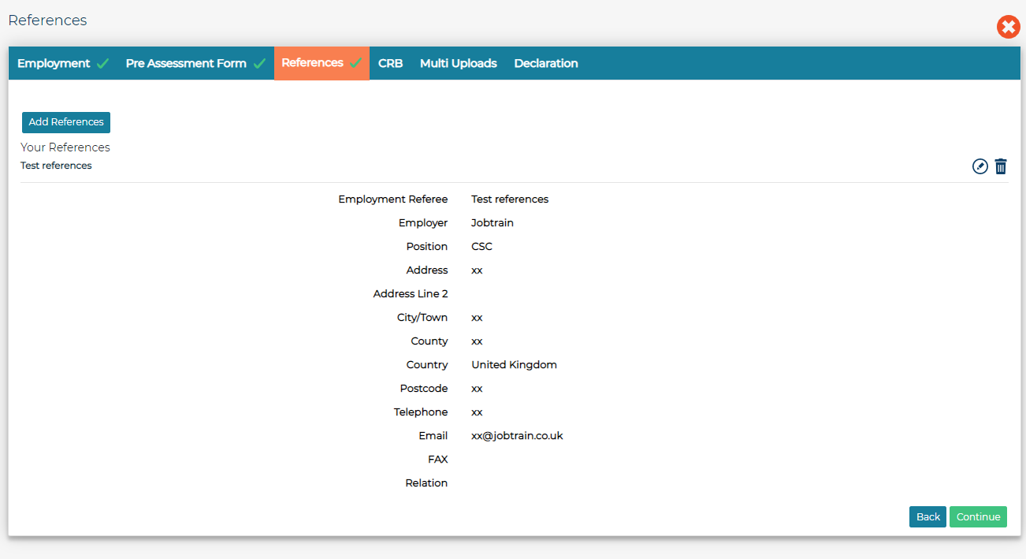Close the References dialog
This screenshot has width=1026, height=559.
pyautogui.click(x=1009, y=27)
